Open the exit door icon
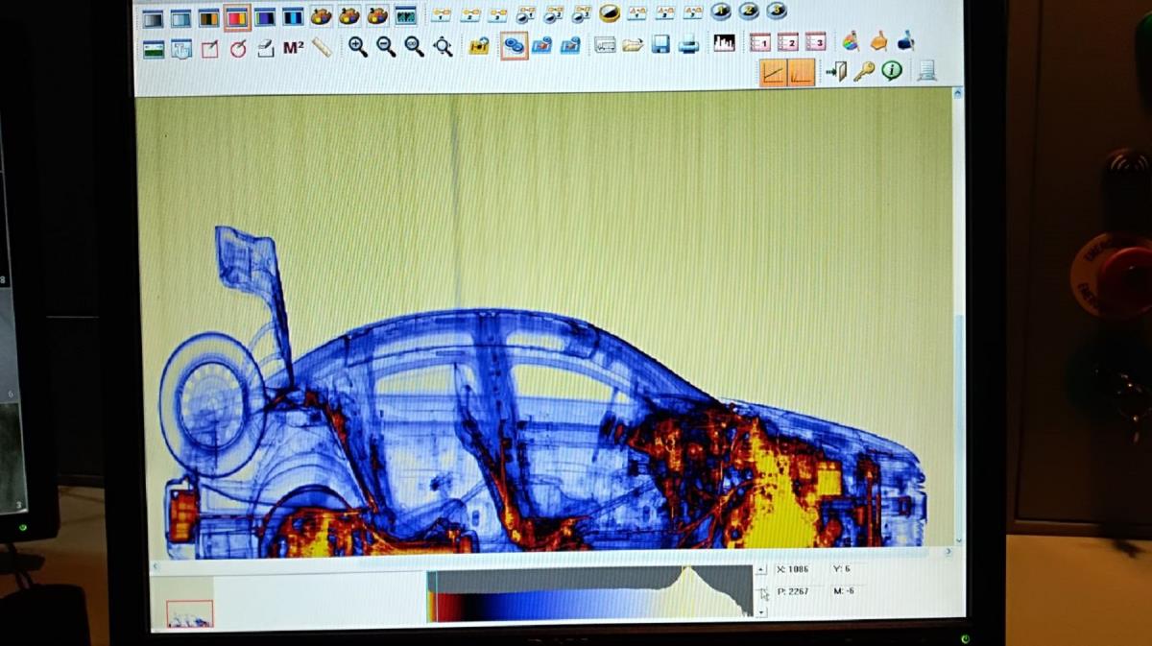 tap(836, 71)
